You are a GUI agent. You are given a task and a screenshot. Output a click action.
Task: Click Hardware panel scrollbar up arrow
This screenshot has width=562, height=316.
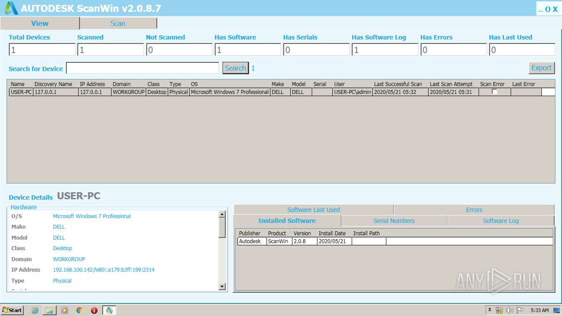click(222, 214)
